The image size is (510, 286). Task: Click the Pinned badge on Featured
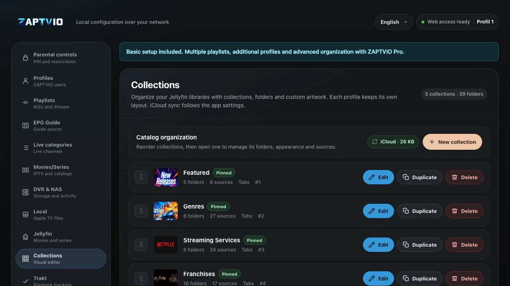(x=224, y=173)
